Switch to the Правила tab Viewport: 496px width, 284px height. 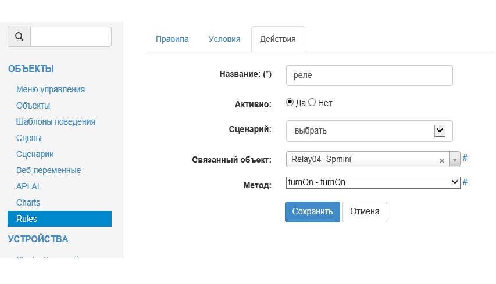(x=172, y=39)
